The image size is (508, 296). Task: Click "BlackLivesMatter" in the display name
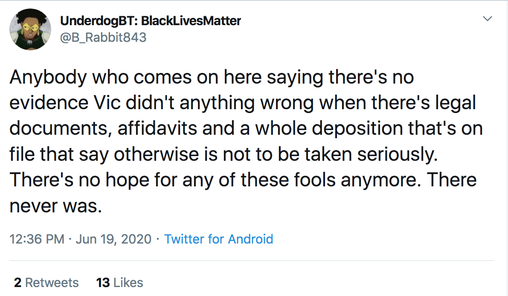pos(191,21)
